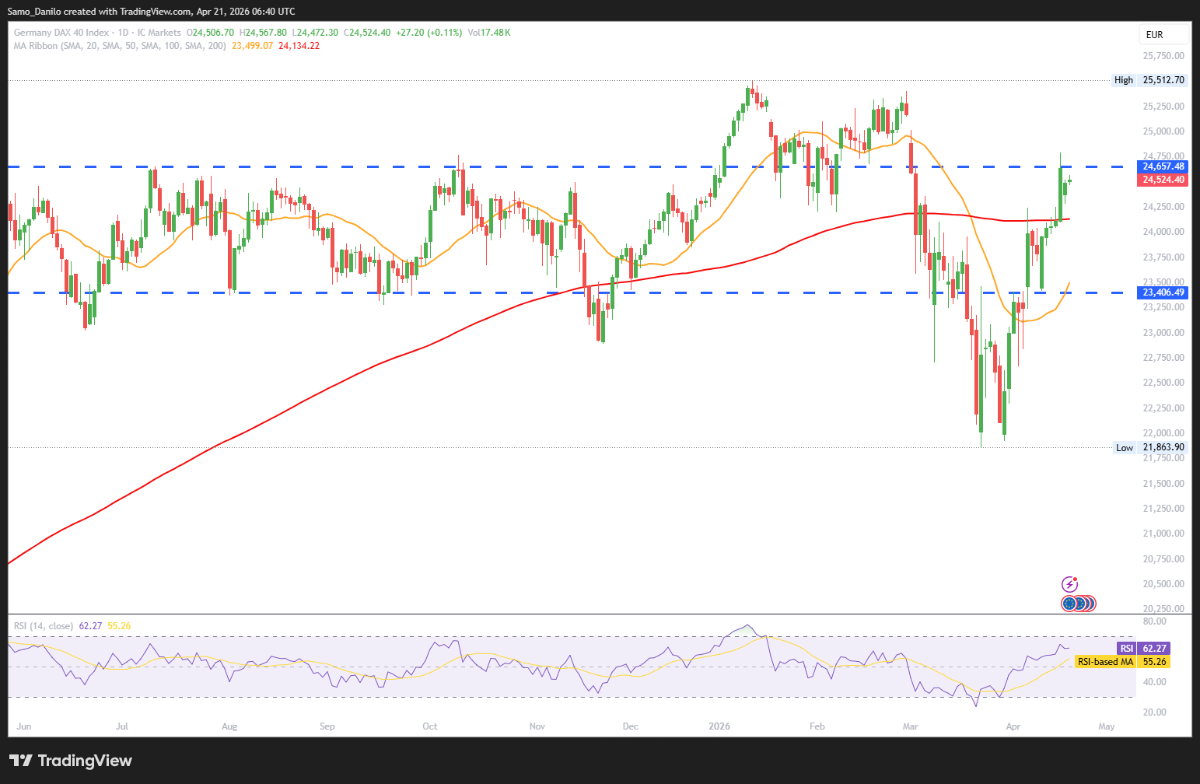Screen dimensions: 1200x784
Task: Click the blue 24,657.48 resistance price tag
Action: tap(1163, 166)
